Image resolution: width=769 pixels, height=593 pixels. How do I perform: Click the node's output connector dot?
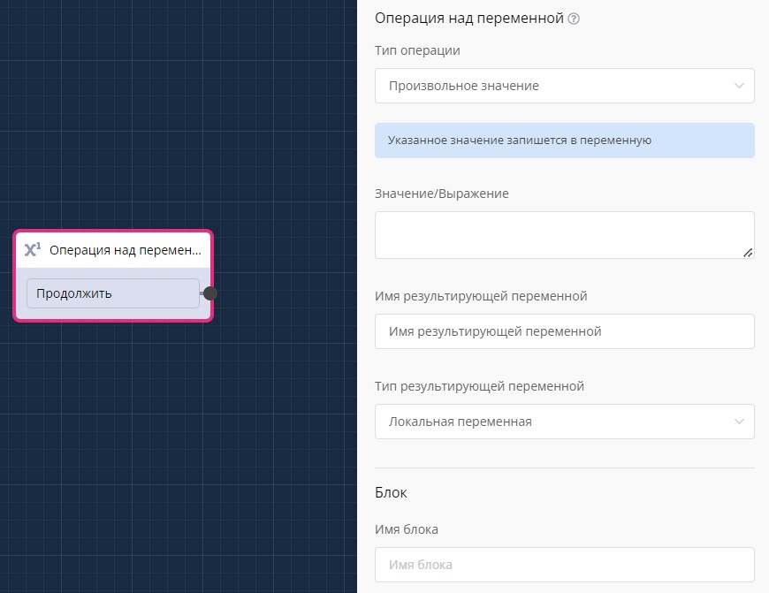pos(210,293)
